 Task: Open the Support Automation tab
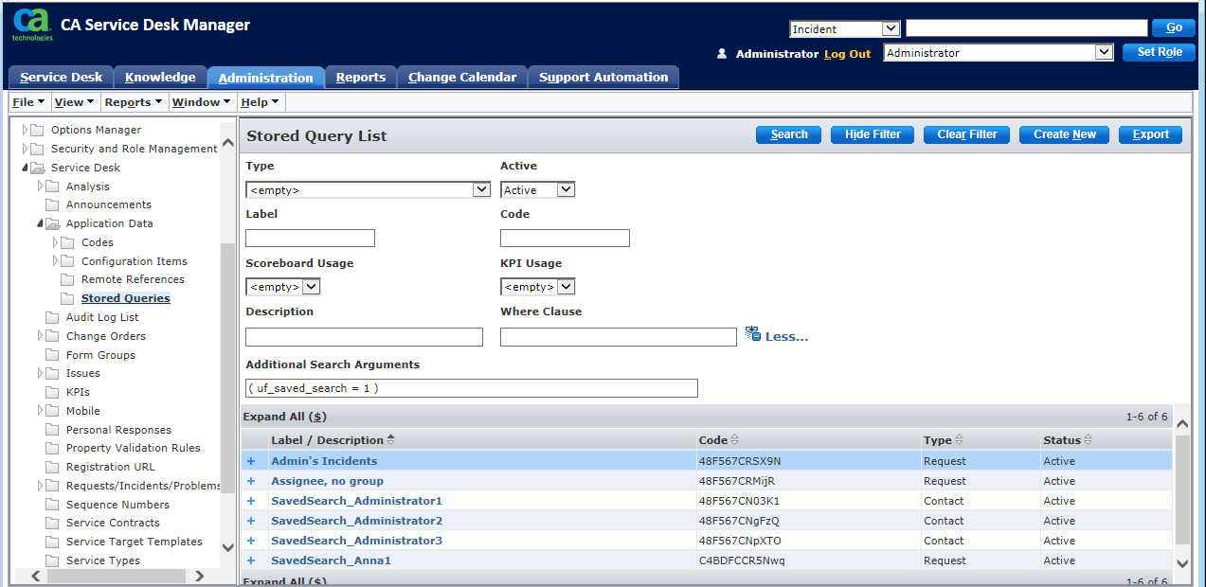[x=603, y=78]
